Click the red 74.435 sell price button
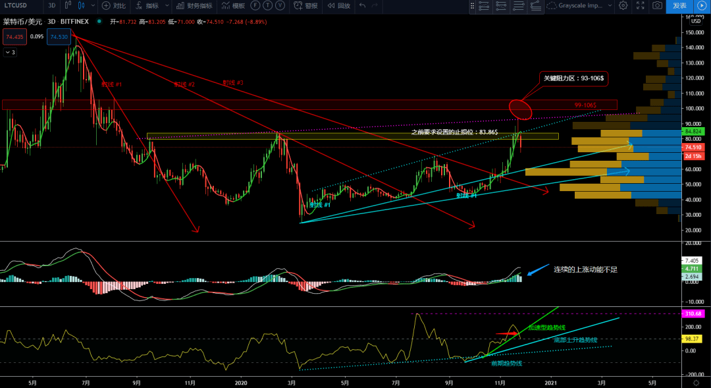Image resolution: width=711 pixels, height=388 pixels. coord(14,37)
